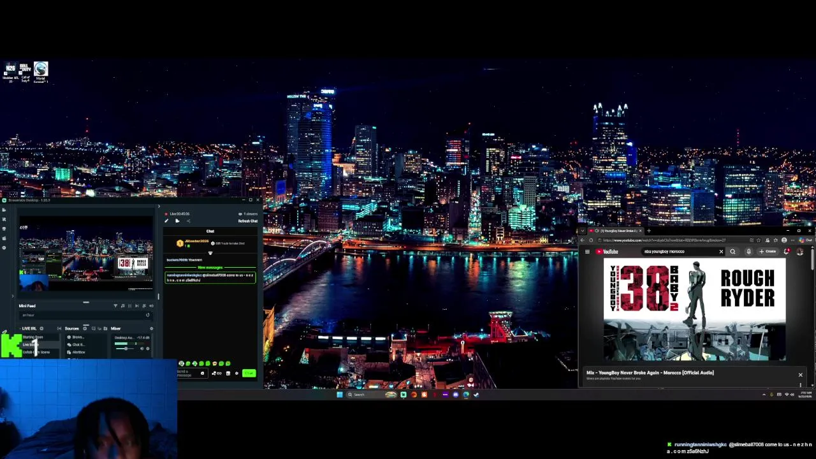Image resolution: width=816 pixels, height=459 pixels.
Task: Click the Mini Feed reset icon
Action: [x=148, y=315]
